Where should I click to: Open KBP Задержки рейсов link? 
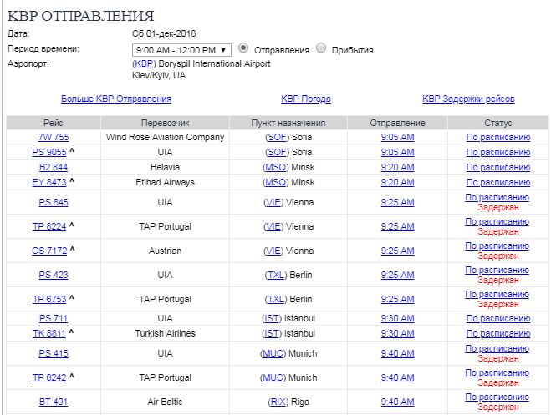point(468,99)
